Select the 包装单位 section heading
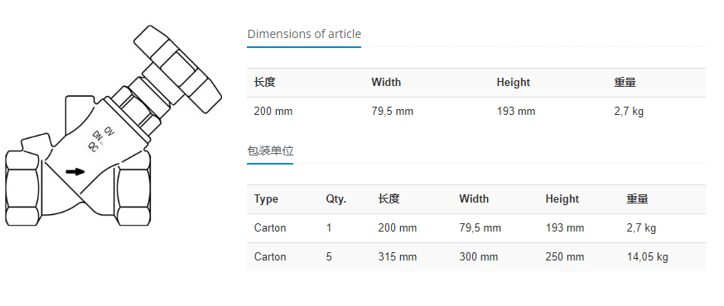 point(270,151)
